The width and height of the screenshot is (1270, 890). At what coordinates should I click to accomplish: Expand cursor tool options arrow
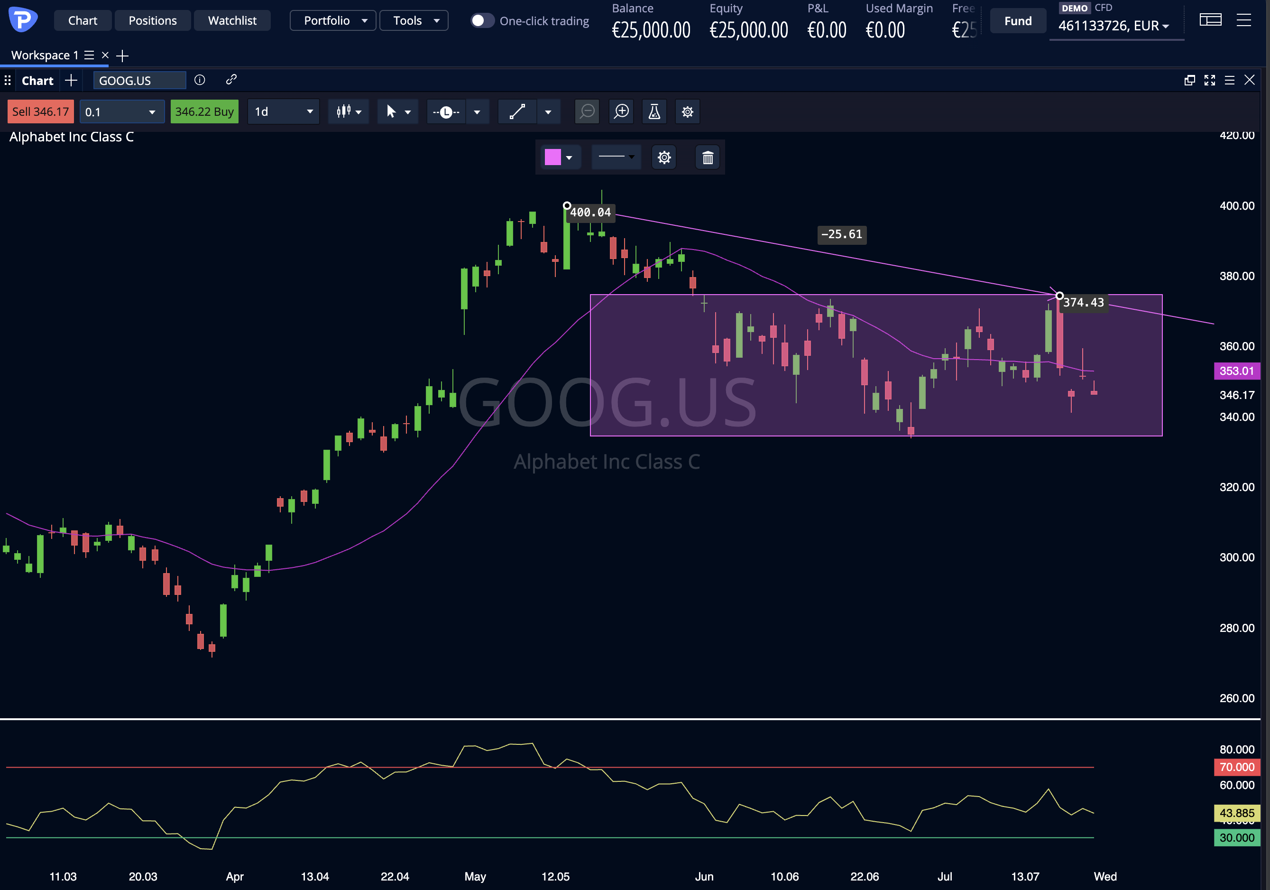coord(408,112)
